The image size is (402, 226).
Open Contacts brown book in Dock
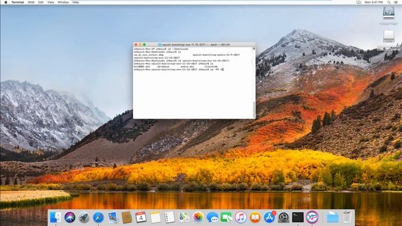127,217
